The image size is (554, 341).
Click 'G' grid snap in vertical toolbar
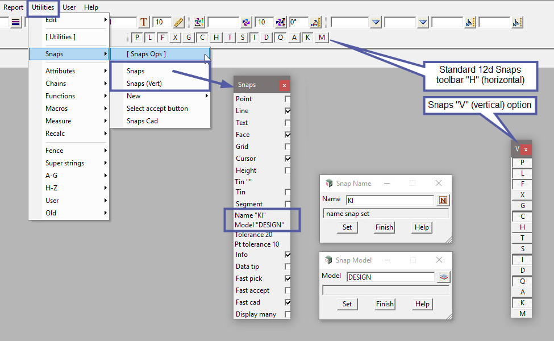(522, 205)
